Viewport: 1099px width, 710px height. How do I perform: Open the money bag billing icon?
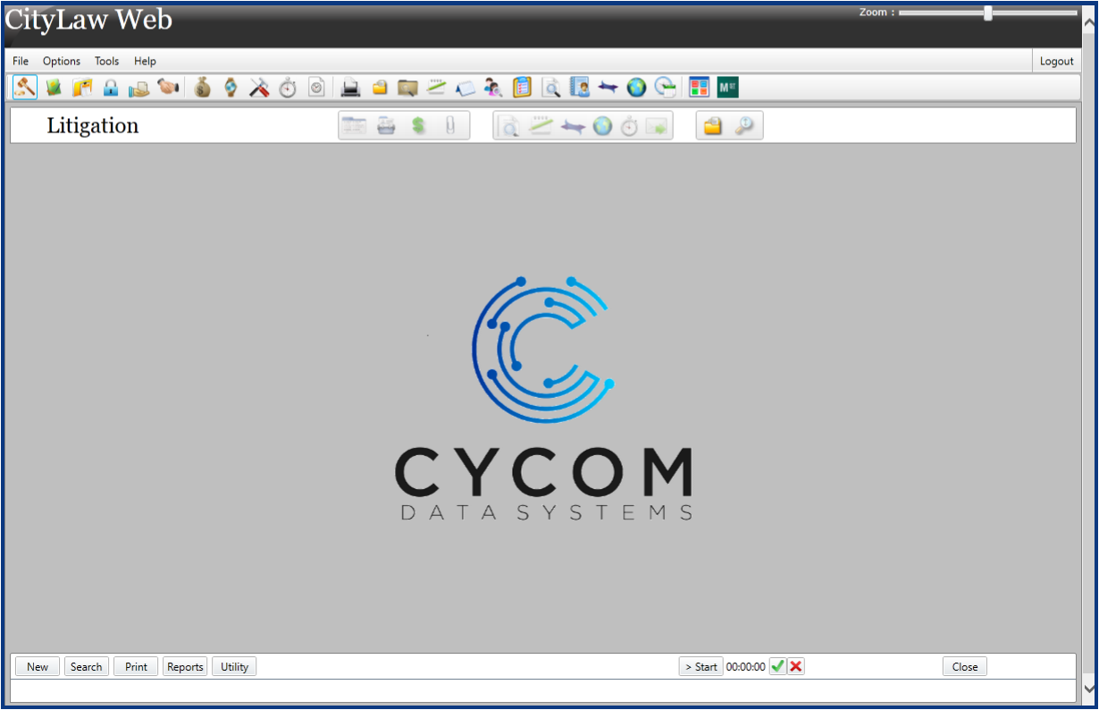click(201, 87)
